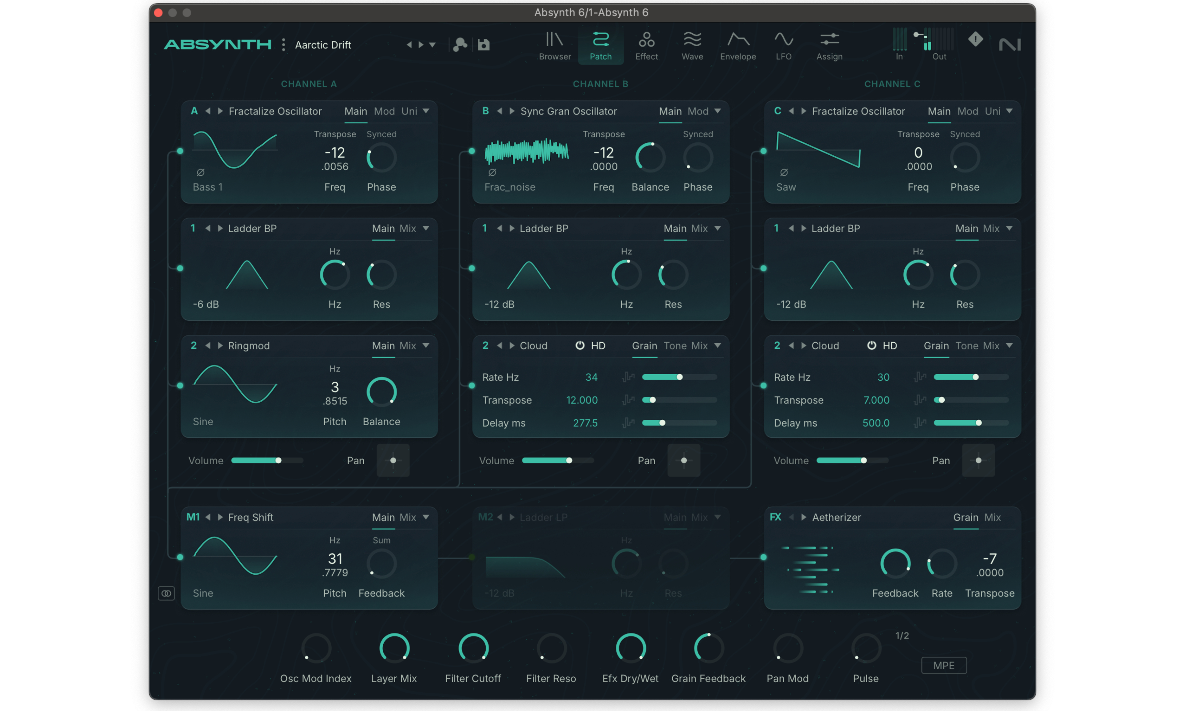Image resolution: width=1185 pixels, height=711 pixels.
Task: Expand Oscillator A options dropdown arrow
Action: [426, 111]
